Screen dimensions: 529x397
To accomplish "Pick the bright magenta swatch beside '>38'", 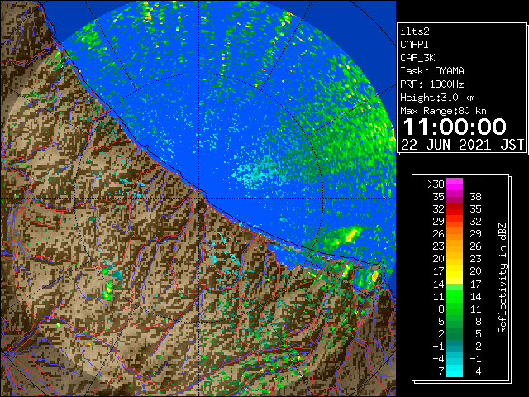I will click(455, 184).
